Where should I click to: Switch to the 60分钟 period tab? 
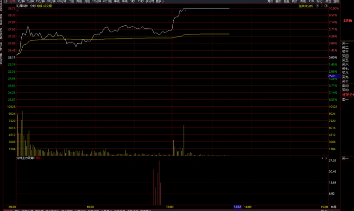61,1
